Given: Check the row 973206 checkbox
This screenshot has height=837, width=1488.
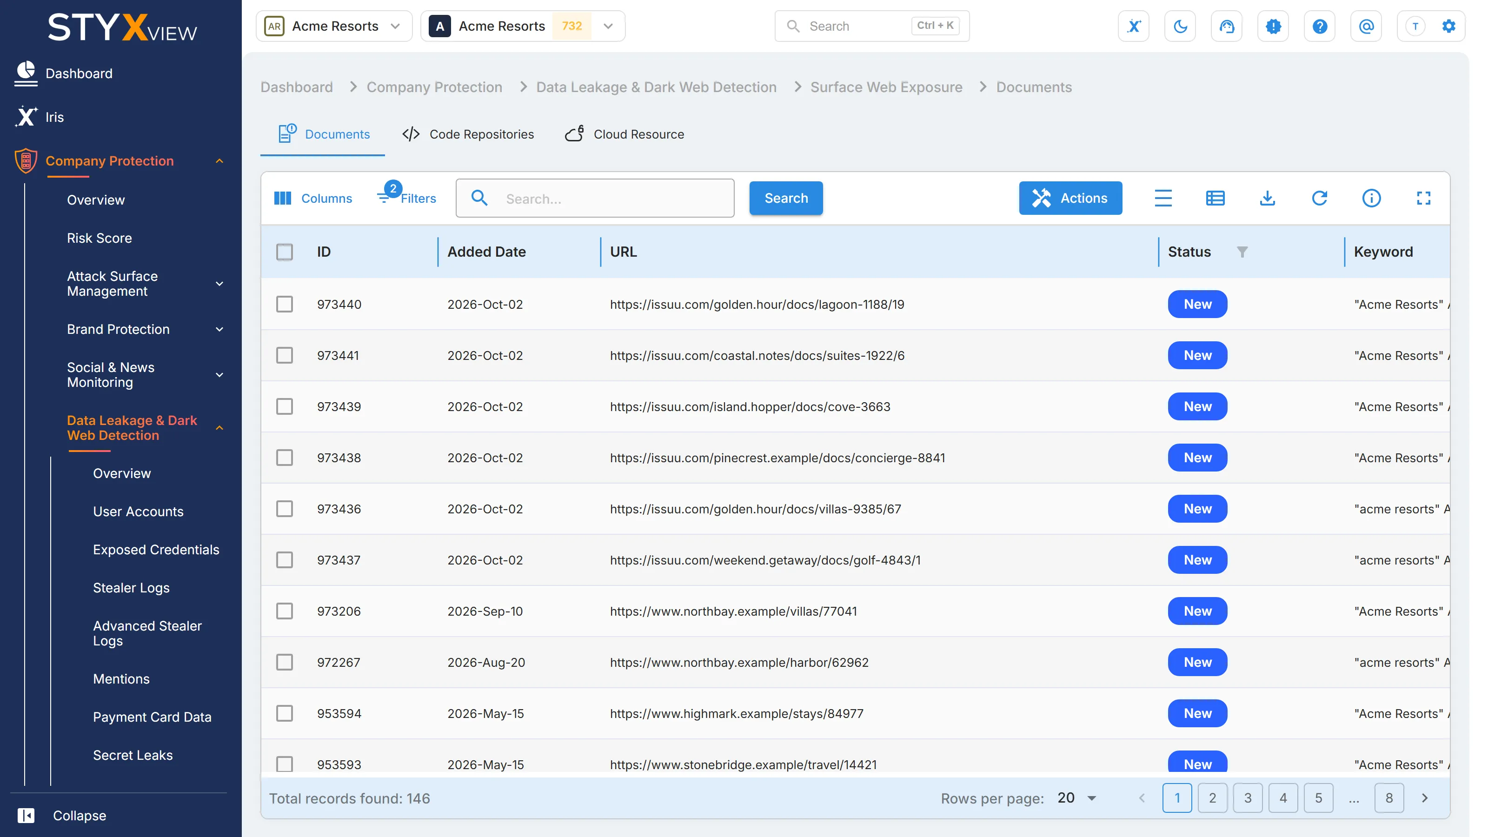Looking at the screenshot, I should click(x=284, y=611).
